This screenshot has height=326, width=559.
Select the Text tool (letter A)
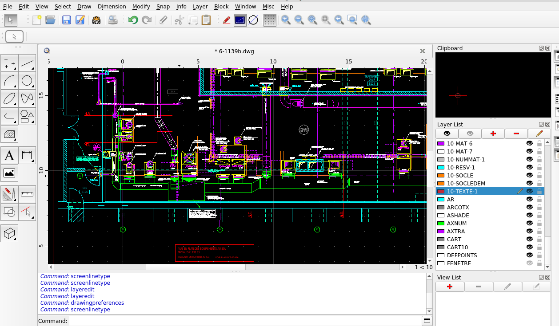[9, 156]
